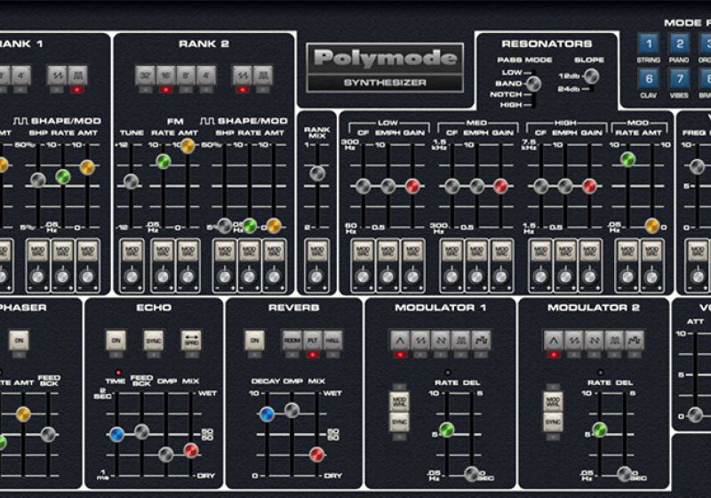This screenshot has width=711, height=498.
Task: Enable Echo SYNC button
Action: (x=154, y=341)
